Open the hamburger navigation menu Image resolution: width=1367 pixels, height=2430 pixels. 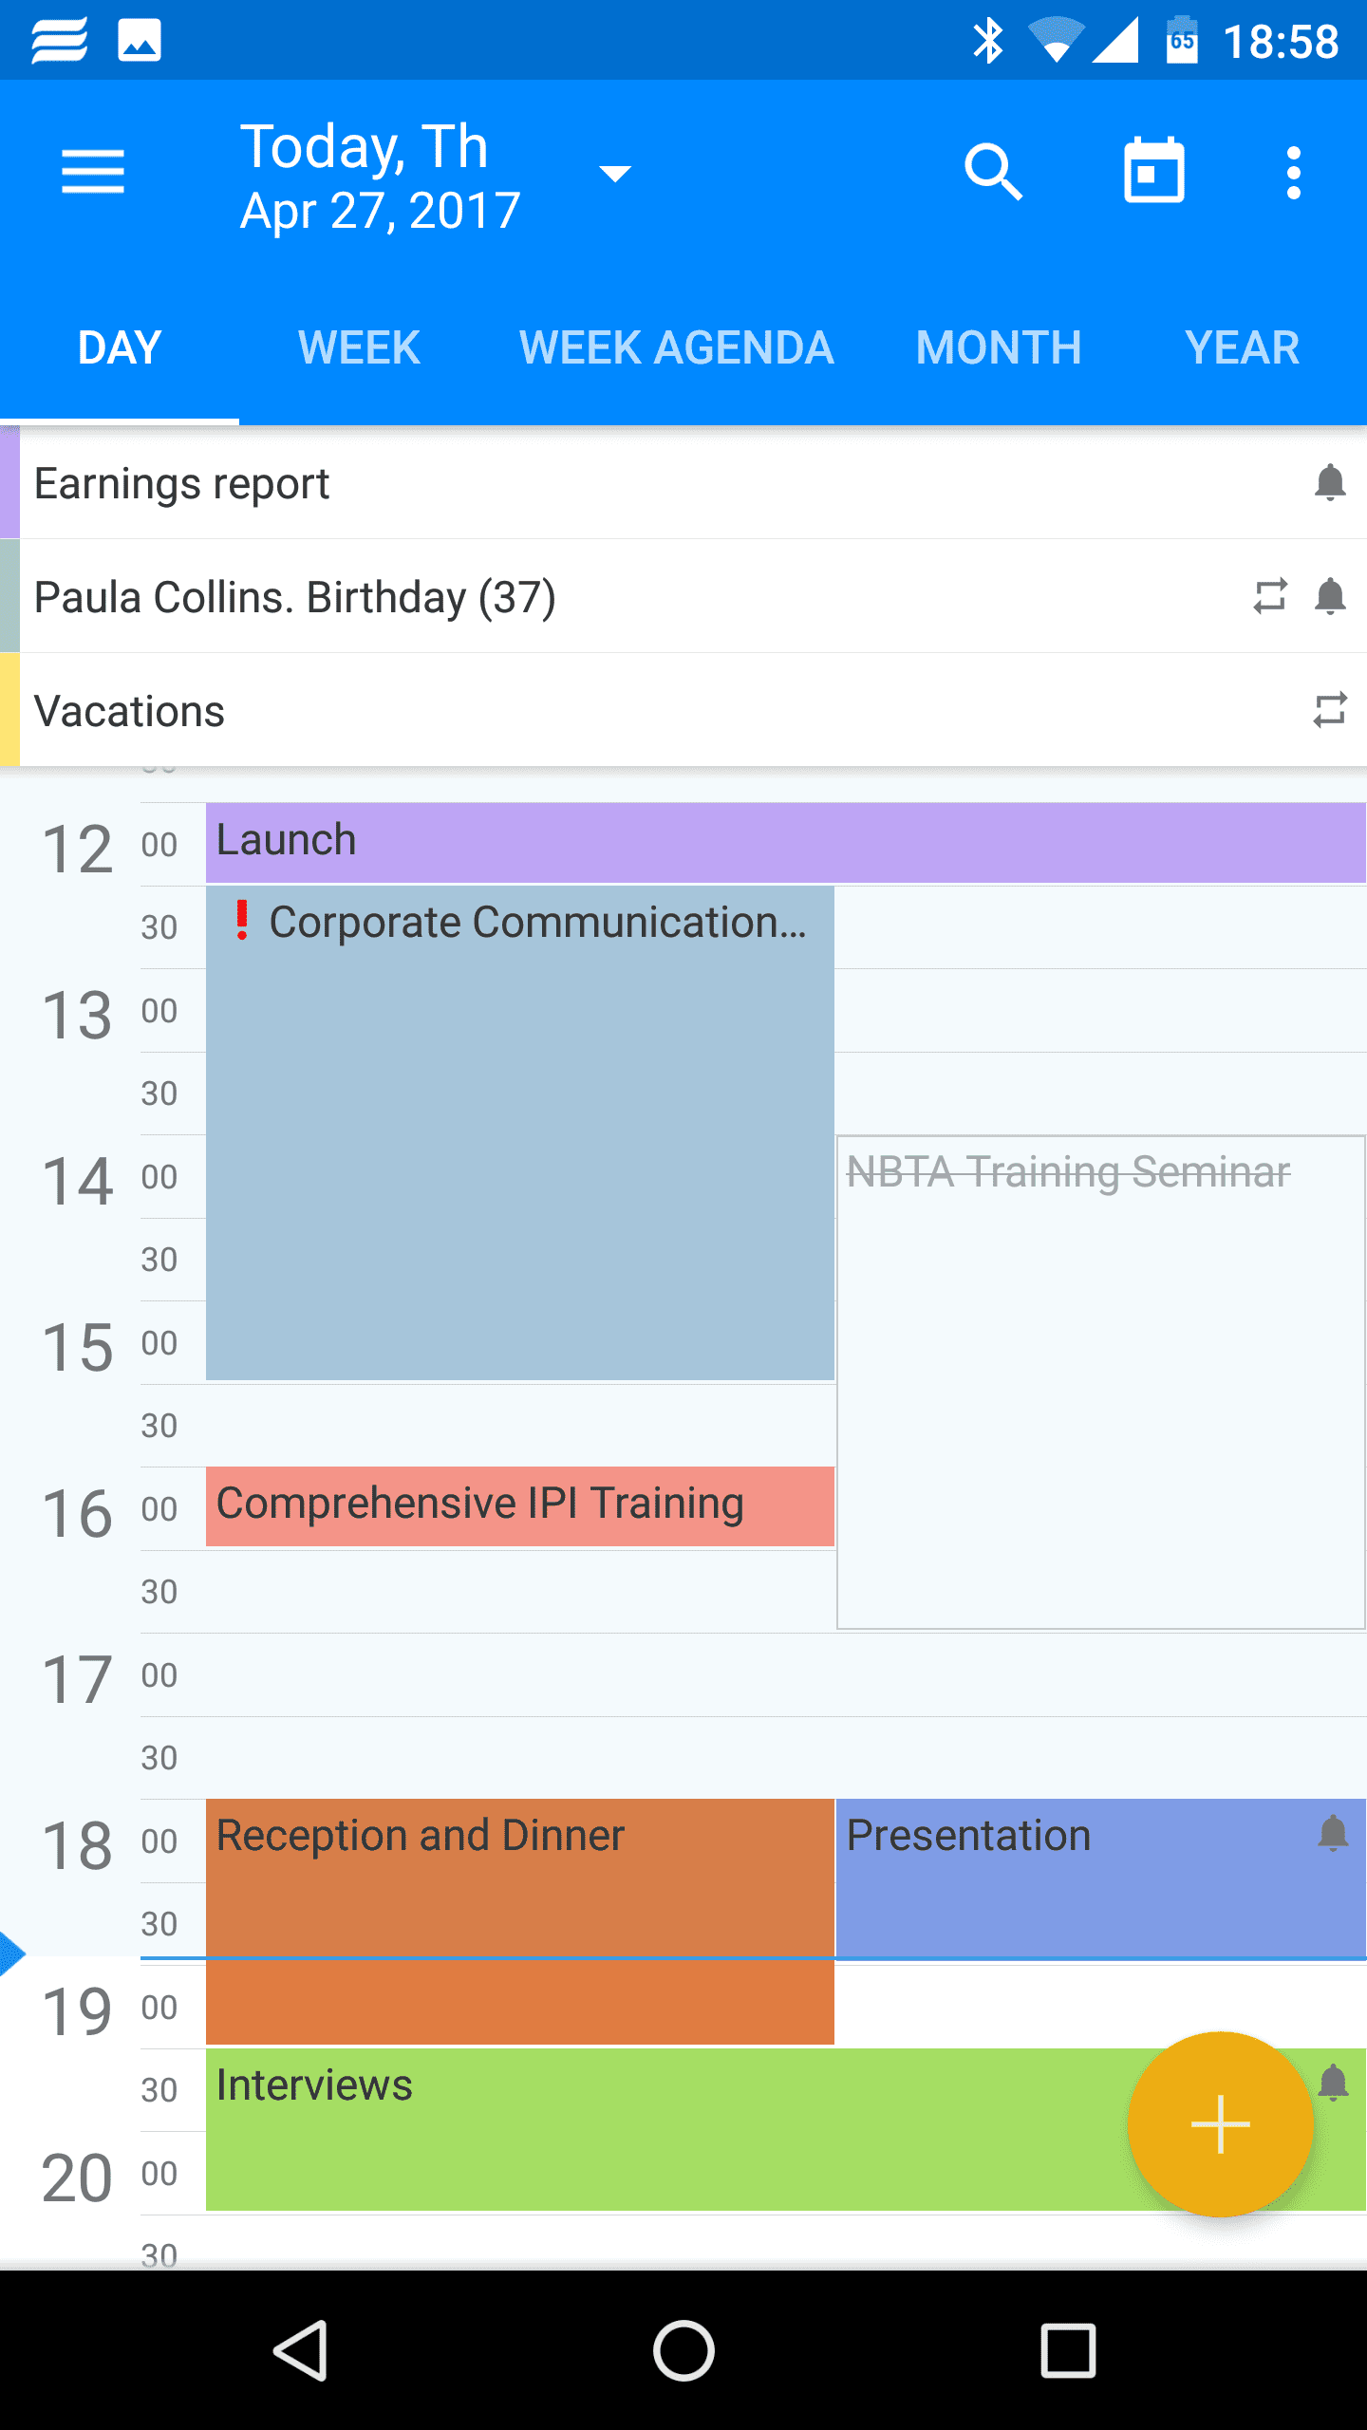pyautogui.click(x=93, y=172)
